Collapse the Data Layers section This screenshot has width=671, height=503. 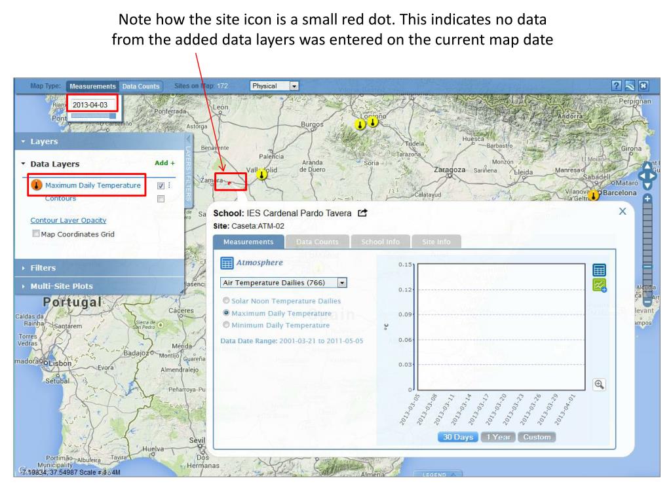[24, 164]
